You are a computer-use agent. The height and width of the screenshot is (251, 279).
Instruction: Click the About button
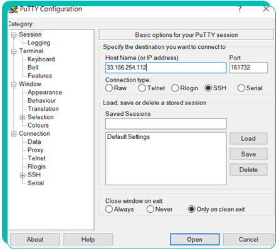pyautogui.click(x=35, y=239)
